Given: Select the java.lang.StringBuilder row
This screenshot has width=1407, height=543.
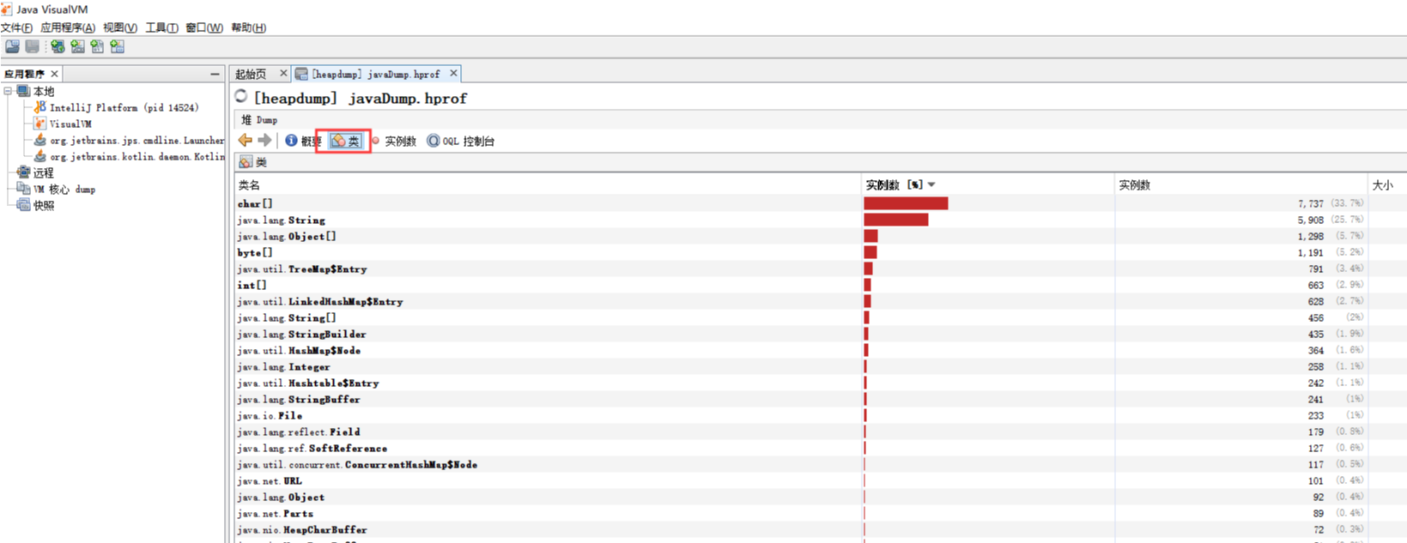Looking at the screenshot, I should (x=821, y=334).
